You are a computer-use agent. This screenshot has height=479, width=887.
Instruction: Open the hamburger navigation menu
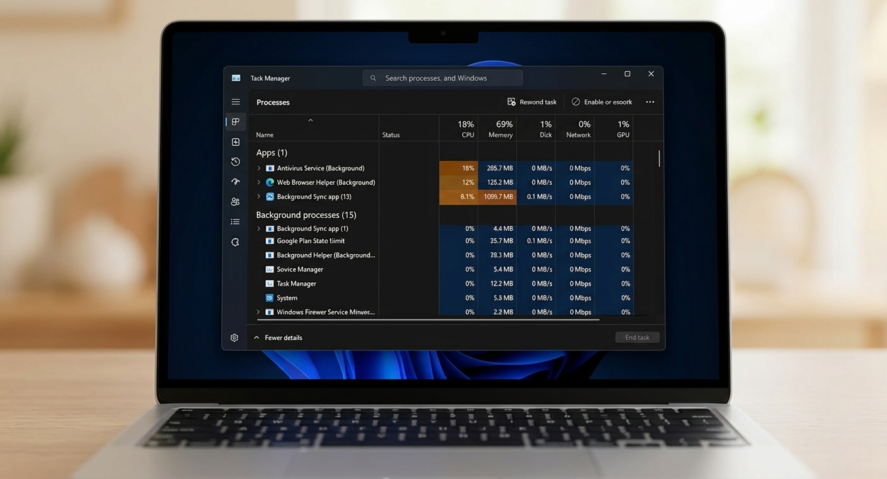(235, 102)
